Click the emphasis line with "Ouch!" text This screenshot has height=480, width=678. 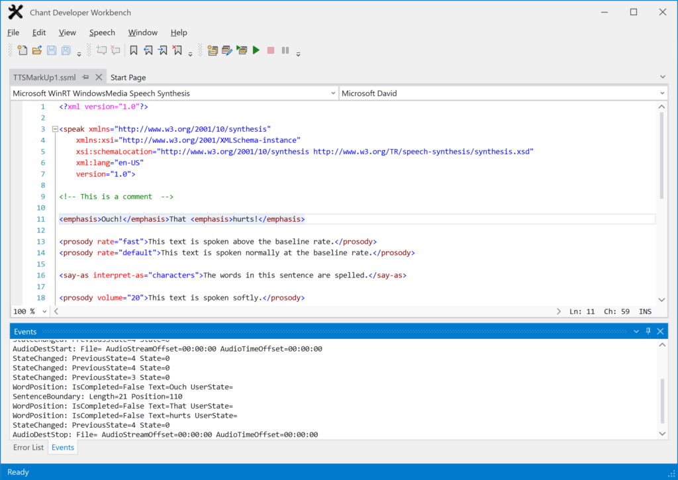click(x=182, y=218)
